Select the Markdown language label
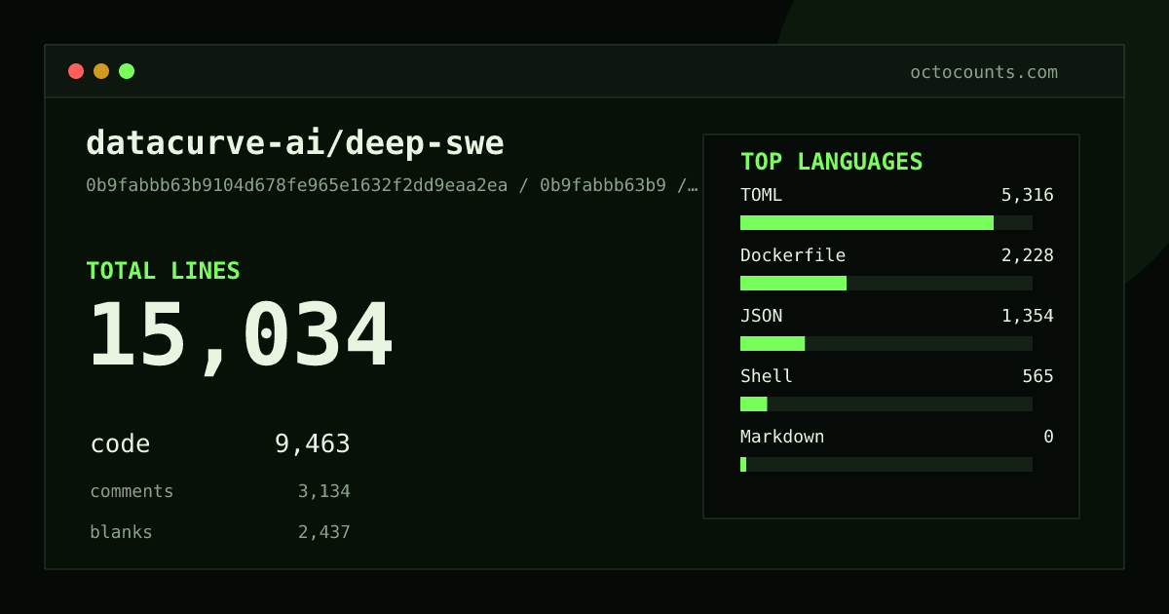The height and width of the screenshot is (614, 1169). [x=782, y=437]
